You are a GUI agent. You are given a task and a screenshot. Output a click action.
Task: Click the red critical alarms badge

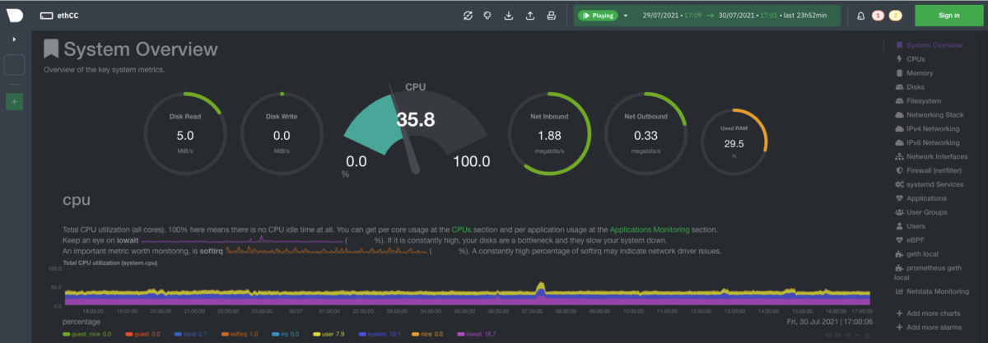(x=878, y=15)
